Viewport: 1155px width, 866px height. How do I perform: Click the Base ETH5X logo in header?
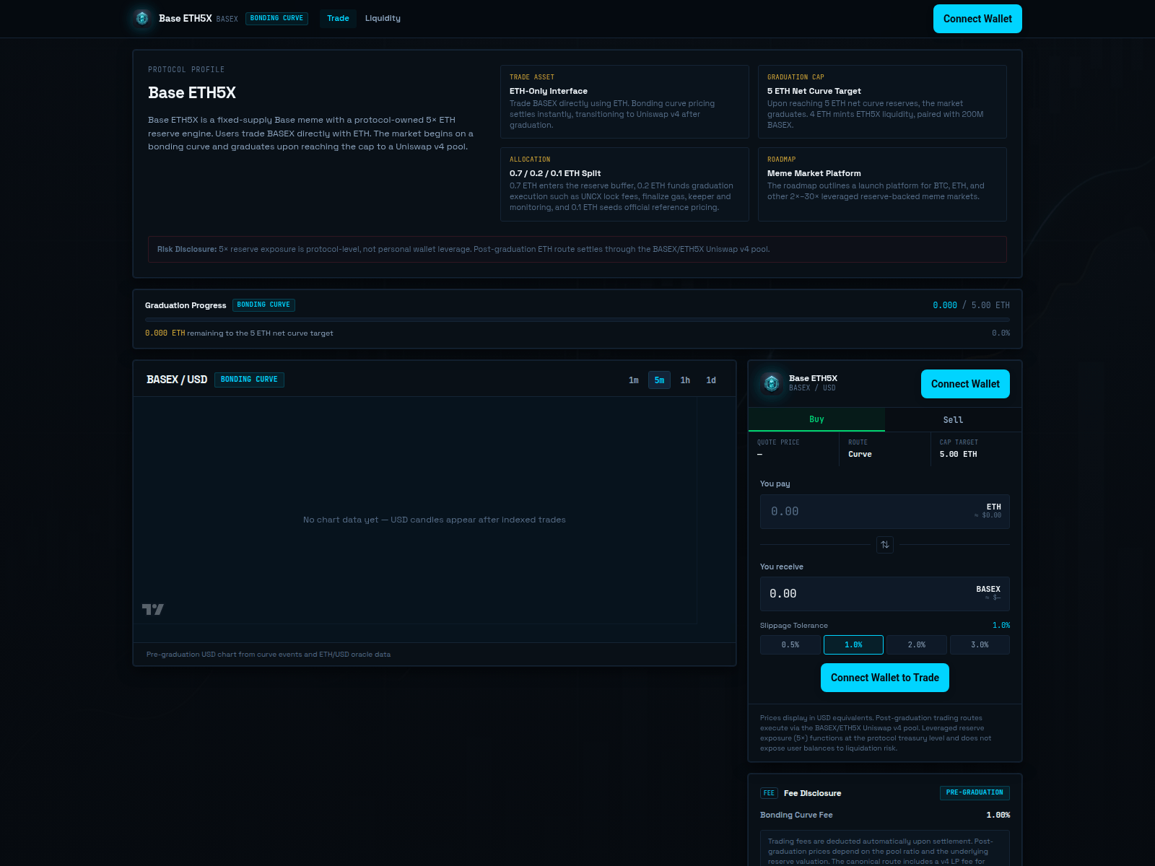(x=142, y=18)
